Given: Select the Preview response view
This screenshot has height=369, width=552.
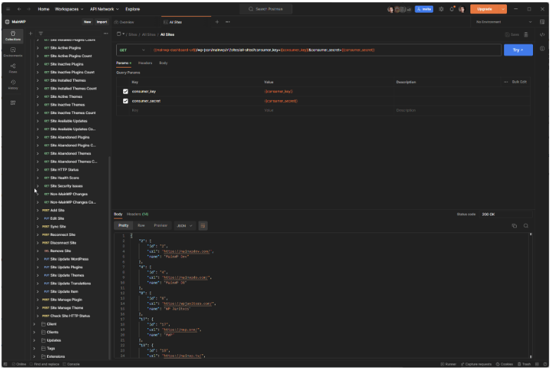Looking at the screenshot, I should pyautogui.click(x=161, y=225).
